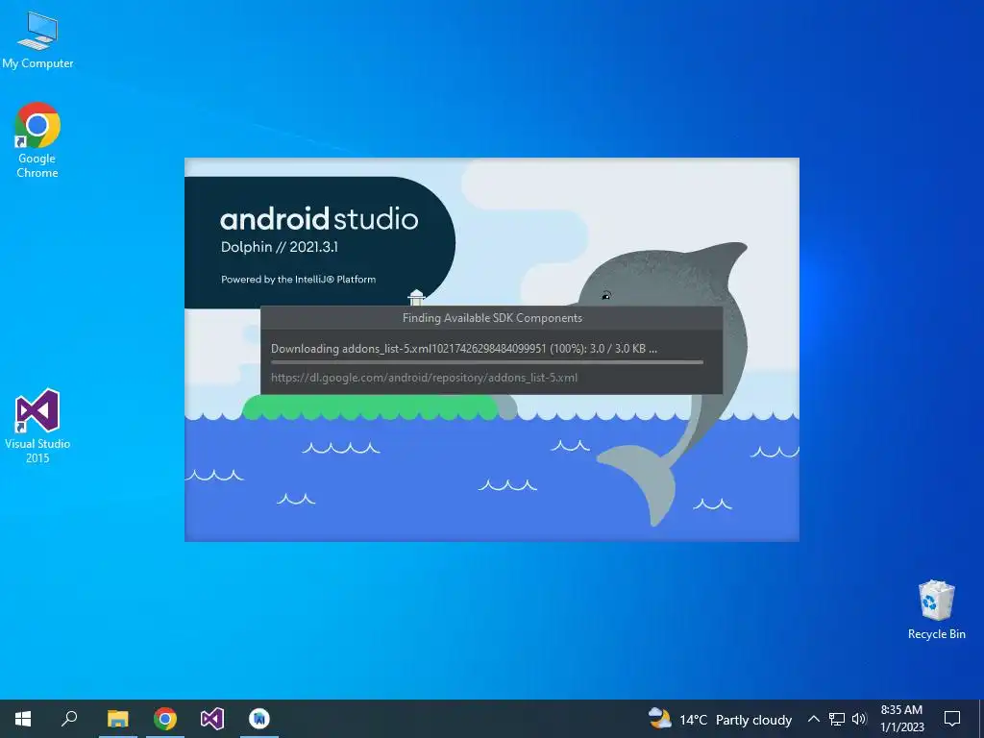The image size is (984, 738).
Task: Switch to Android Studio taskbar icon
Action: point(259,719)
